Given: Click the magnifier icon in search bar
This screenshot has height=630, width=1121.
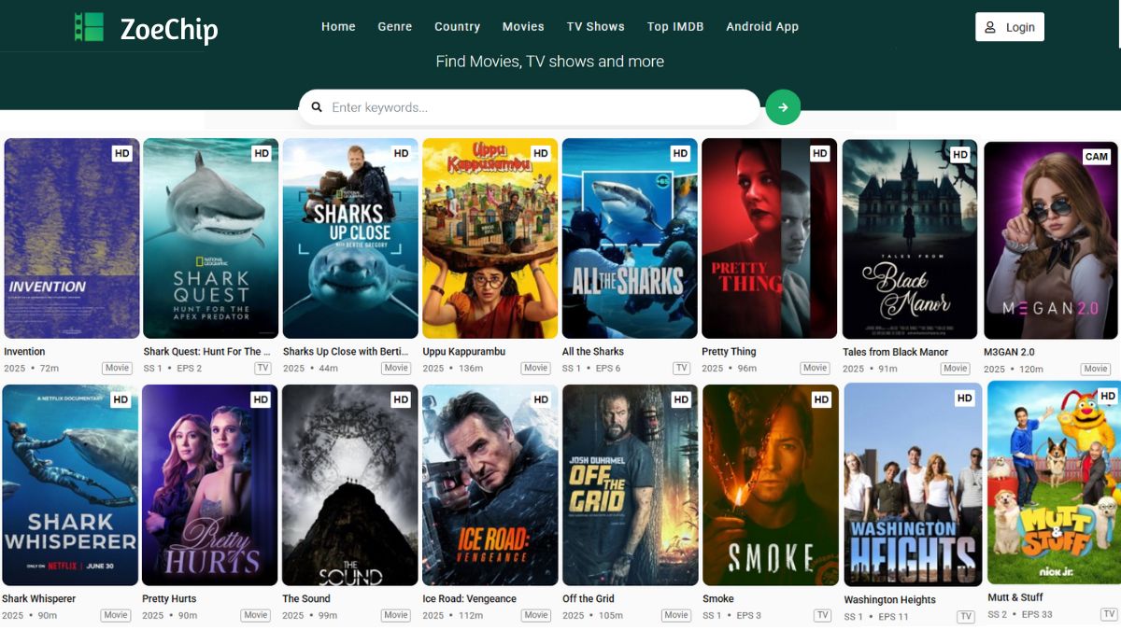Looking at the screenshot, I should click(317, 107).
